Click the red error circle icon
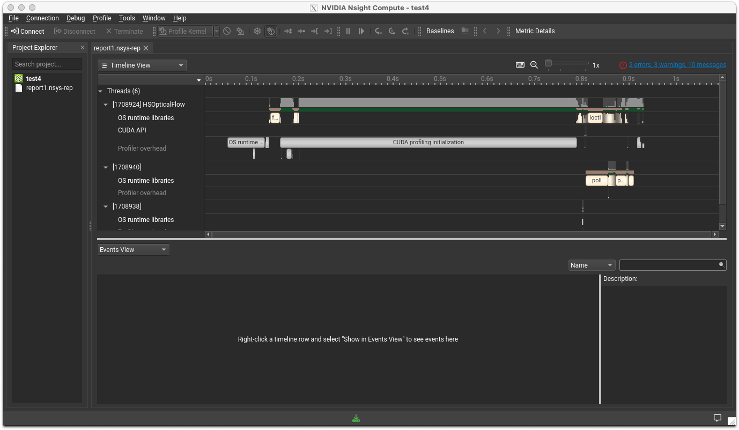This screenshot has height=430, width=739. click(623, 65)
